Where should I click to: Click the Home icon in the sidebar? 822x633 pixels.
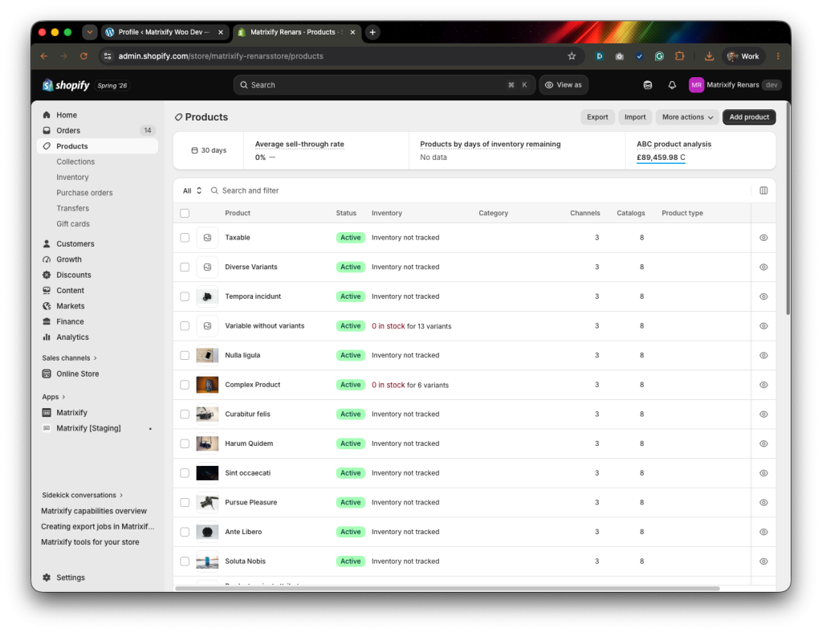point(47,115)
